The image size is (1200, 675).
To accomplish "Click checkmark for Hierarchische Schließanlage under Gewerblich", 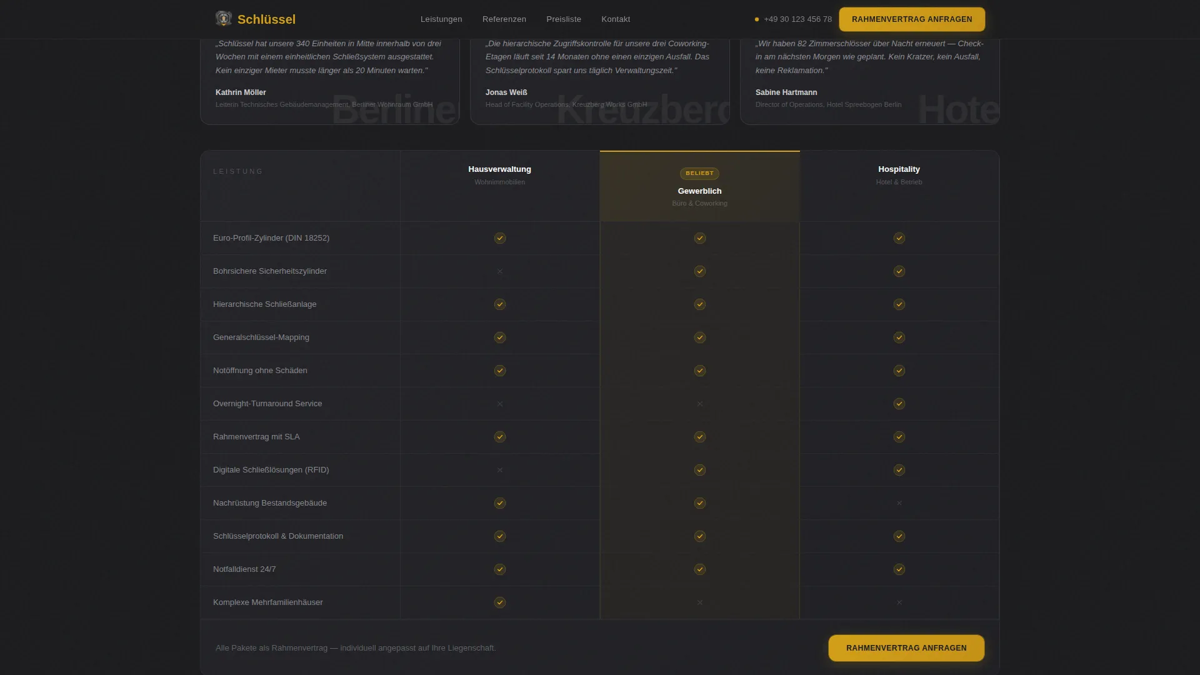I will point(700,304).
